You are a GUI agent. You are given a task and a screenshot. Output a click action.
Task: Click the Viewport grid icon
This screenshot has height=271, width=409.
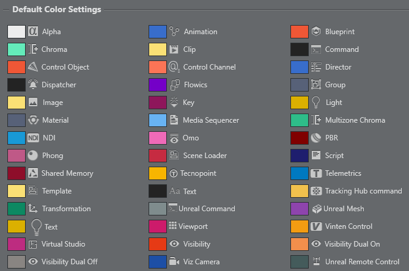click(x=172, y=226)
